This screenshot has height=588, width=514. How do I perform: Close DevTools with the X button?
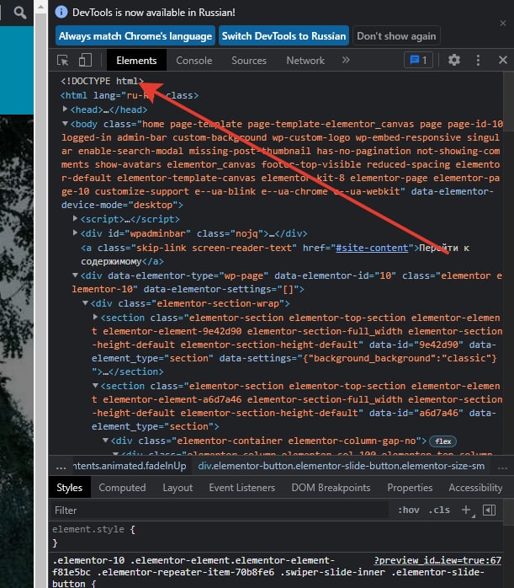pos(503,60)
